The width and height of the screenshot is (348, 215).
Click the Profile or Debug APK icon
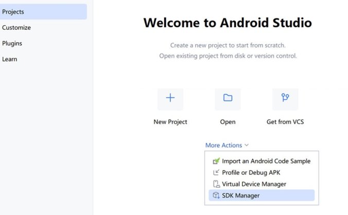click(x=216, y=172)
